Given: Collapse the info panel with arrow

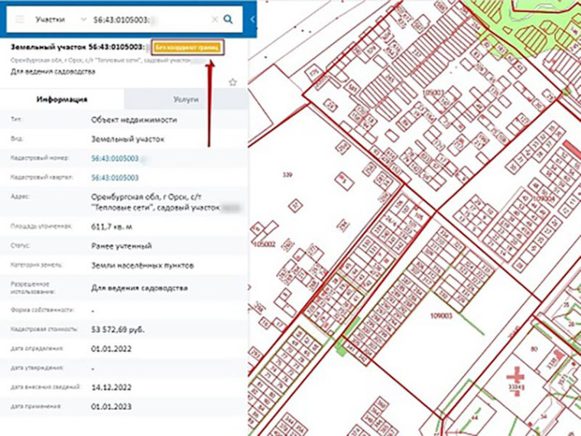Looking at the screenshot, I should [x=252, y=19].
